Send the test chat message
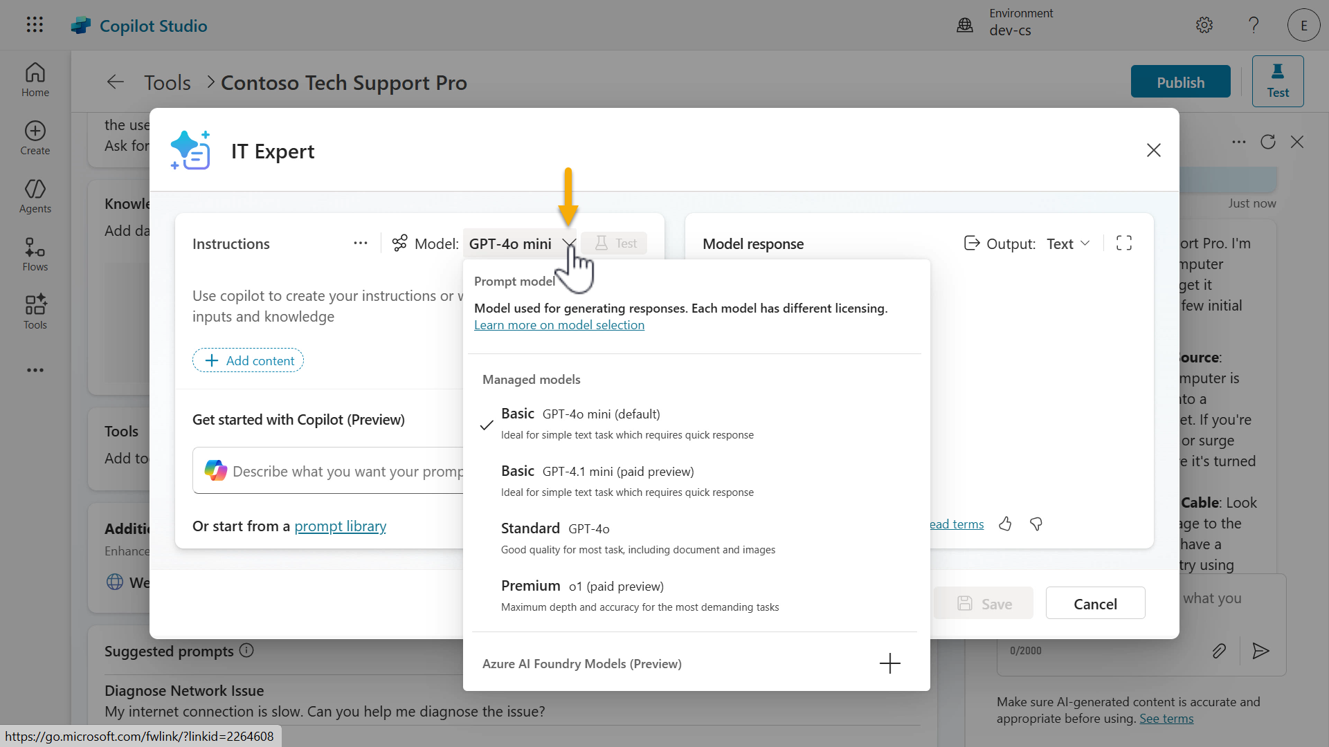The width and height of the screenshot is (1329, 747). pos(1261,651)
